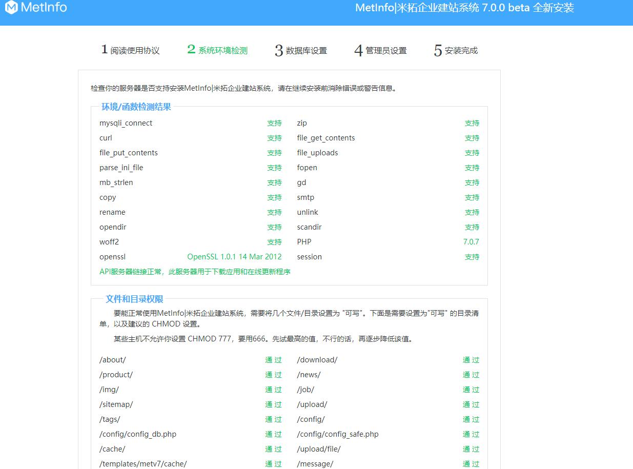The image size is (633, 469).
Task: Click the OpenSSL 1.0.1 version link
Action: 234,256
